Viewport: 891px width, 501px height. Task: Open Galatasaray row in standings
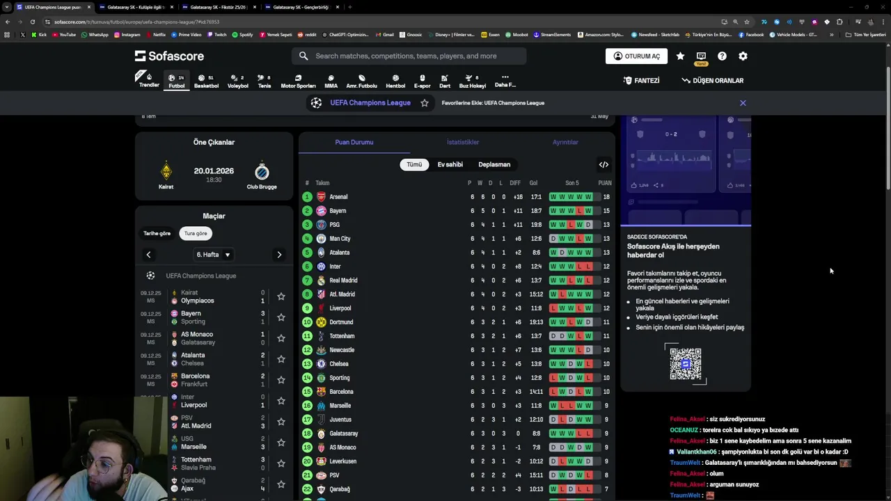pos(457,434)
